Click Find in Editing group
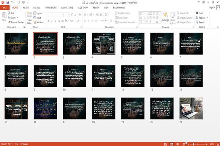This screenshot has width=220, height=146. pos(199,13)
